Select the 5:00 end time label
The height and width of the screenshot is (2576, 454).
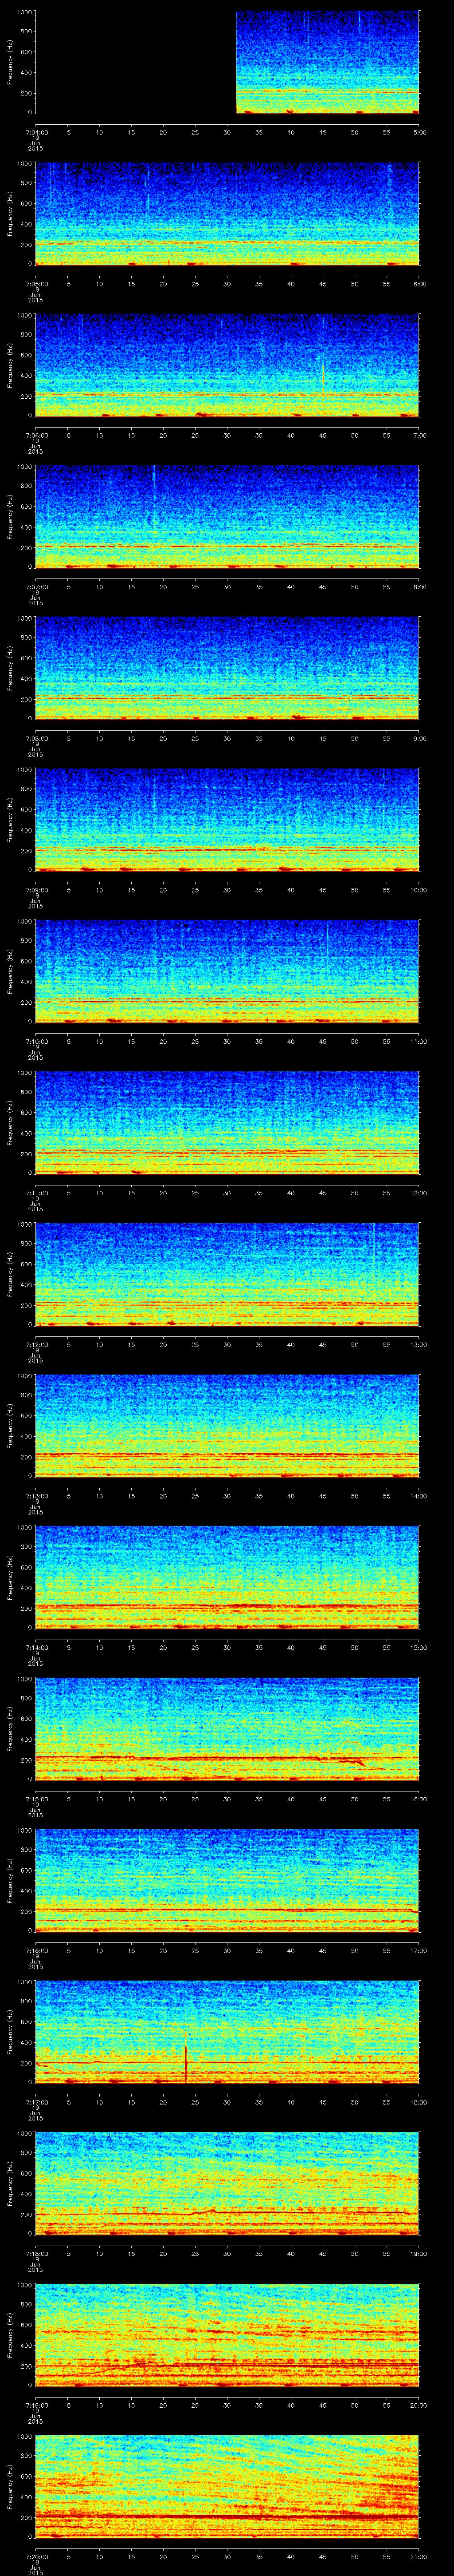click(x=419, y=132)
